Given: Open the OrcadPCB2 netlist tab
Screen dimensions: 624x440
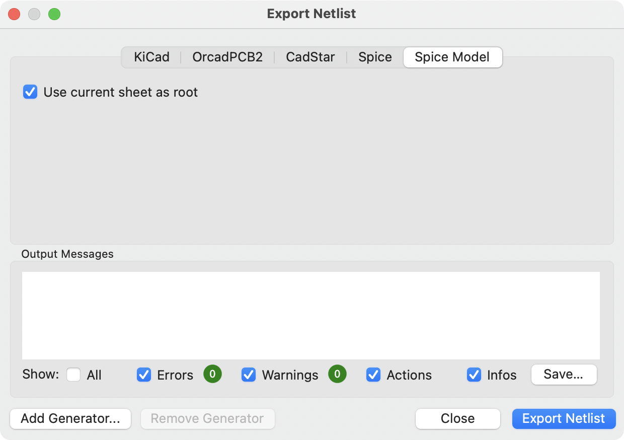Looking at the screenshot, I should (x=226, y=57).
